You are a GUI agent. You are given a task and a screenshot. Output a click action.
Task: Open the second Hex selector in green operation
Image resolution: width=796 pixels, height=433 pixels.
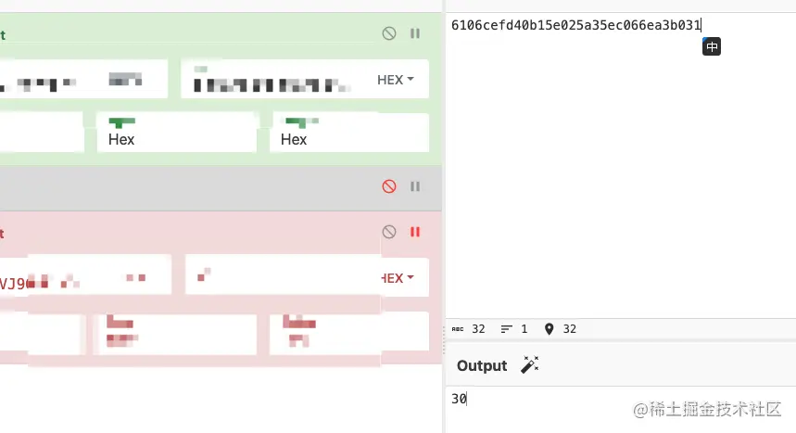(349, 133)
